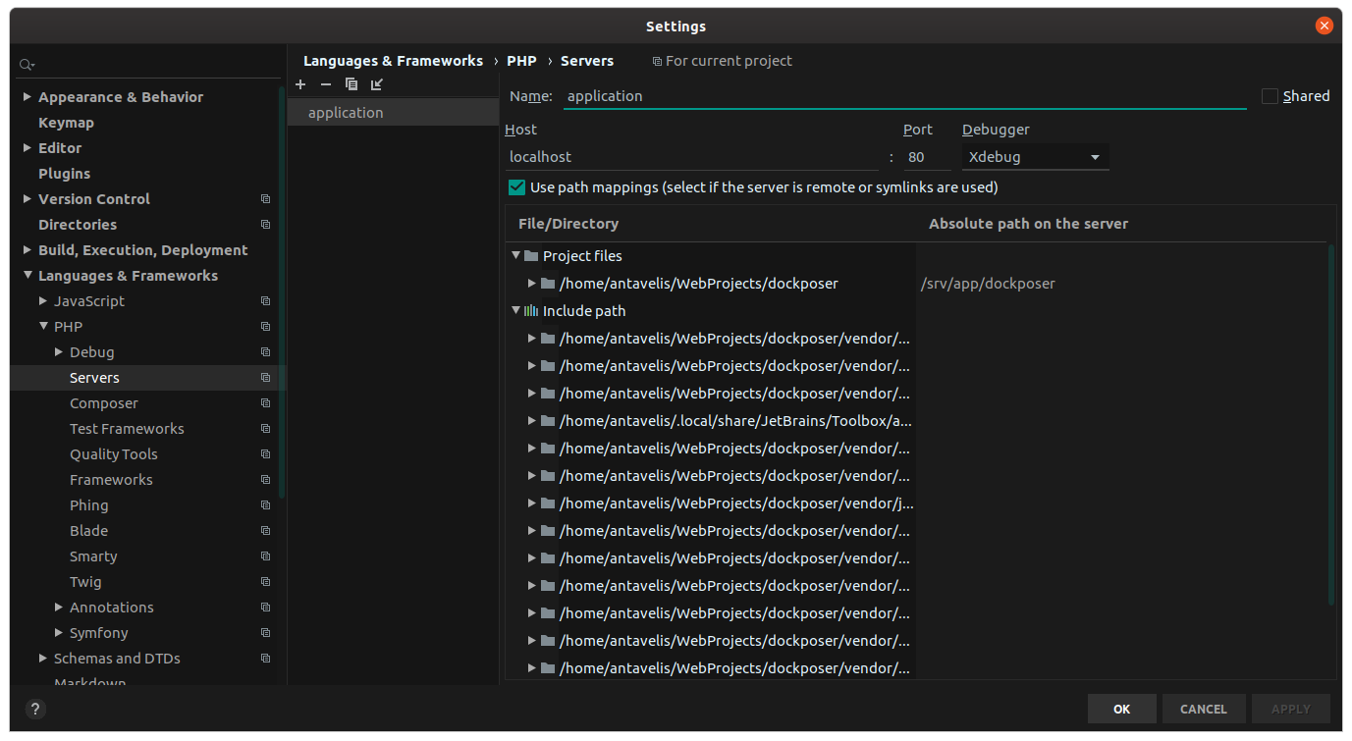This screenshot has width=1352, height=741.
Task: Collapse the Project files group
Action: [x=515, y=256]
